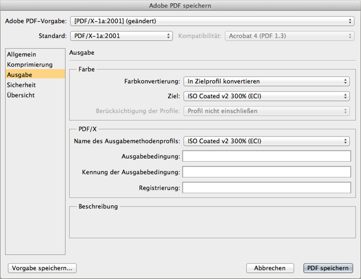Click the Kennung der Ausgabebedingung field
This screenshot has height=279, width=361.
point(267,172)
